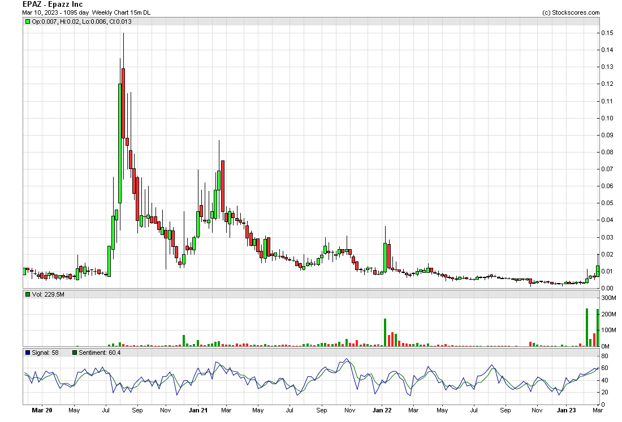Click the 'Jul' label after May 2020
The image size is (622, 422).
pos(106,410)
